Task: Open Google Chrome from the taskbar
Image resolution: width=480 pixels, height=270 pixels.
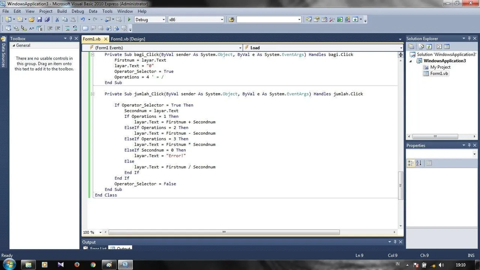Action: pos(93,264)
